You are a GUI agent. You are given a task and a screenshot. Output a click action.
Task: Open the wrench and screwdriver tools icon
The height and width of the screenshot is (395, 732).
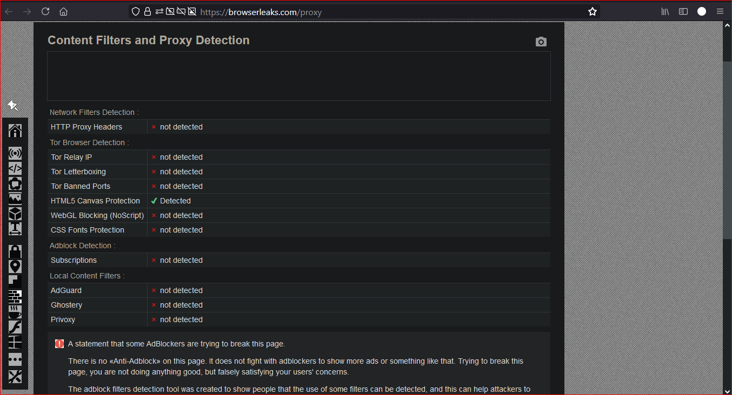tap(15, 377)
